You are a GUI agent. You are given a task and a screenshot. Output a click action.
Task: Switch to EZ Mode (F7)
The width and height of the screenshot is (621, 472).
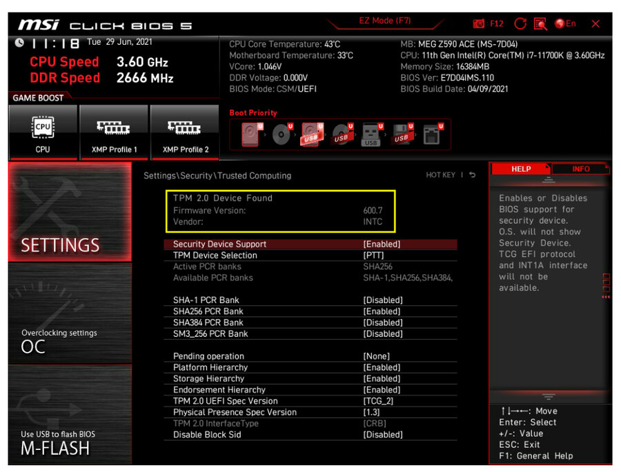384,21
